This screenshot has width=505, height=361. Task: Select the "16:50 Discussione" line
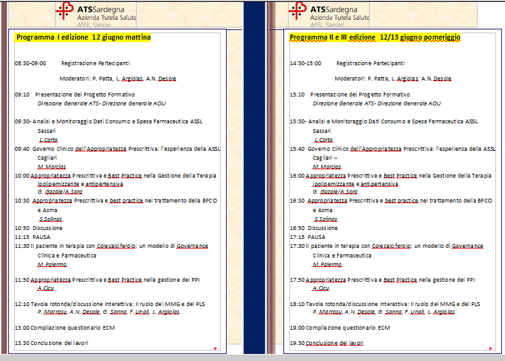(313, 228)
